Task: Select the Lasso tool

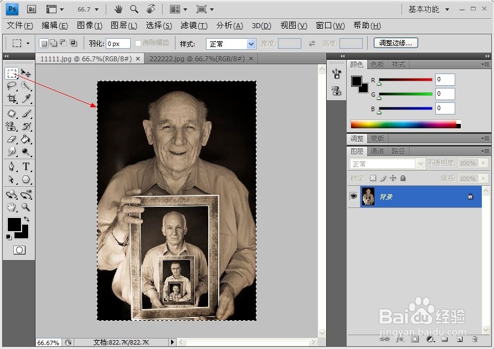Action: click(11, 86)
